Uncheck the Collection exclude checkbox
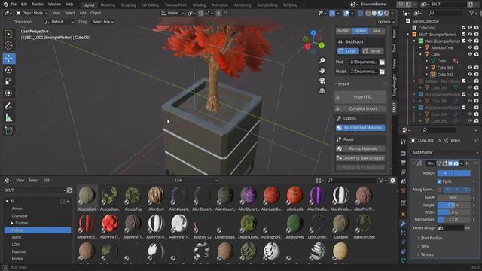Screen dimensions: 482x271 (464, 28)
